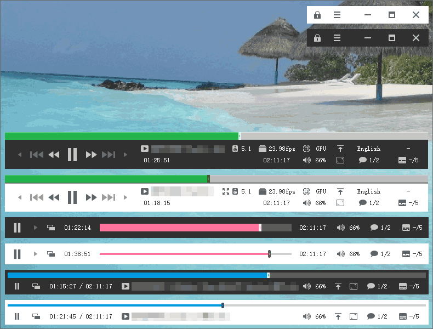Open the hamburger menu in the dark title bar

(337, 38)
